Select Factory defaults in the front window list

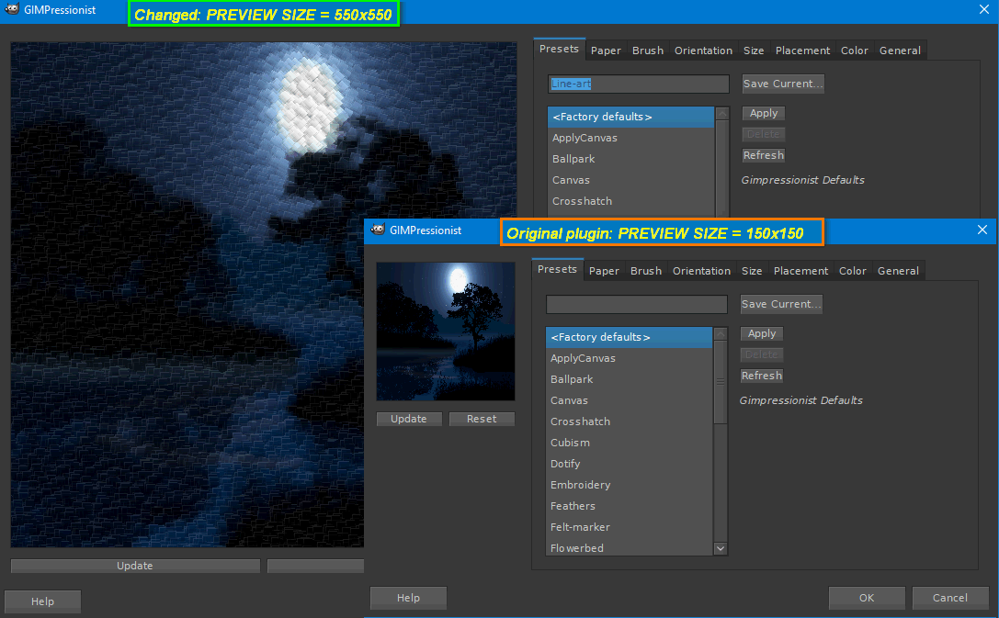[629, 337]
